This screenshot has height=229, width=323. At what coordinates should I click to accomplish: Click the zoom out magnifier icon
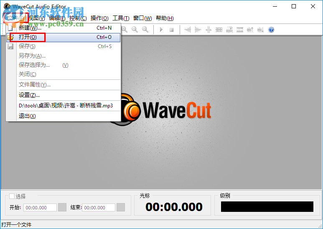[135, 30]
